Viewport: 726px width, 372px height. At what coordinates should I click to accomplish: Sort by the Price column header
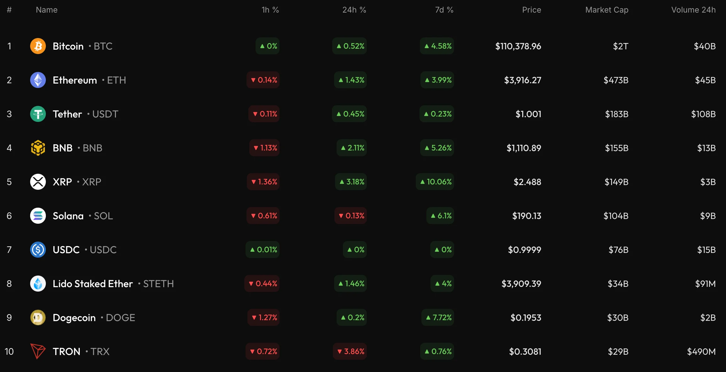[x=531, y=10]
